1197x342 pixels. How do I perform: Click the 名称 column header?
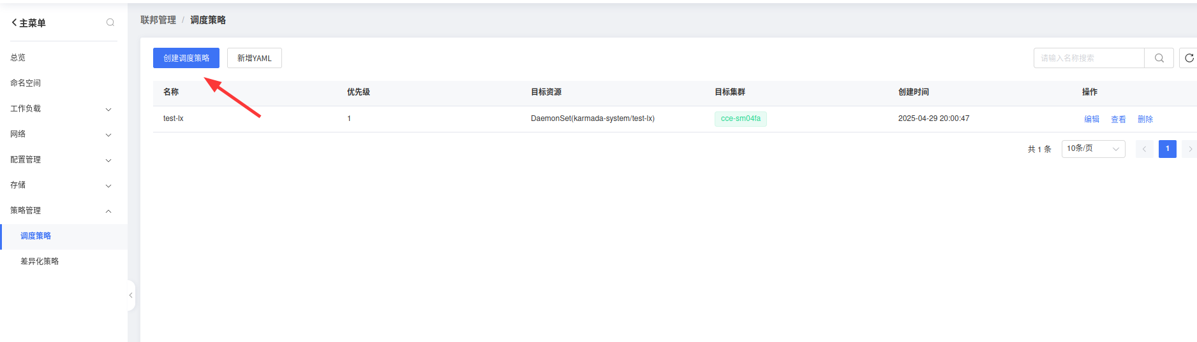[x=171, y=92]
